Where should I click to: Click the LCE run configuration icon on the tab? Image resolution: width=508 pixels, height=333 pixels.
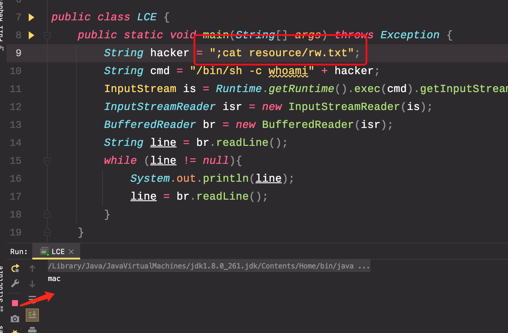tap(45, 252)
